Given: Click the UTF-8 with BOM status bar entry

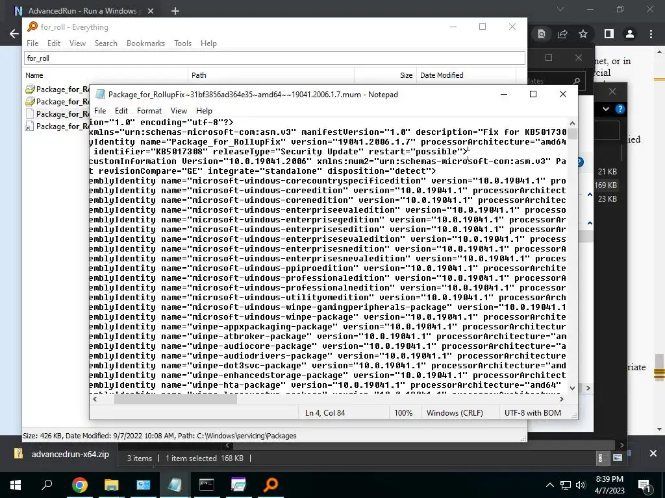Looking at the screenshot, I should pyautogui.click(x=533, y=412).
